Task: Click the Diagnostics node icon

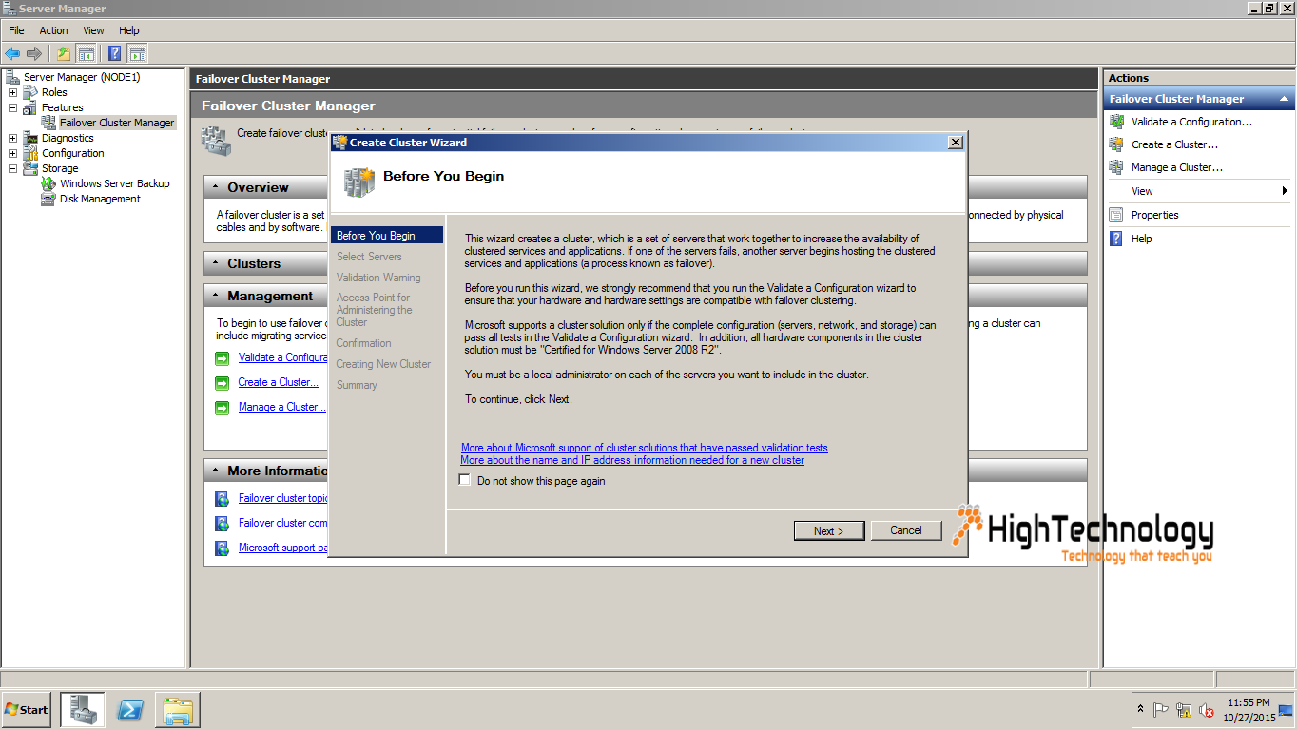Action: (x=31, y=138)
